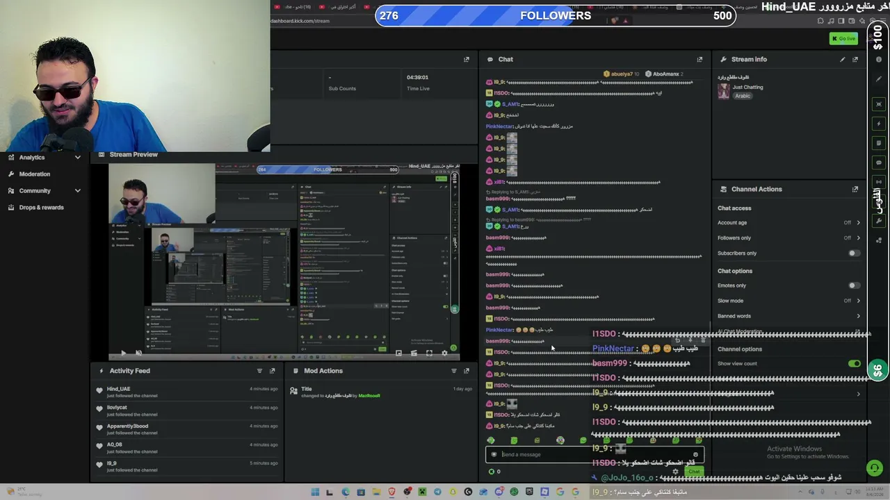This screenshot has width=890, height=500.
Task: Pop out the Chat panel
Action: (699, 60)
